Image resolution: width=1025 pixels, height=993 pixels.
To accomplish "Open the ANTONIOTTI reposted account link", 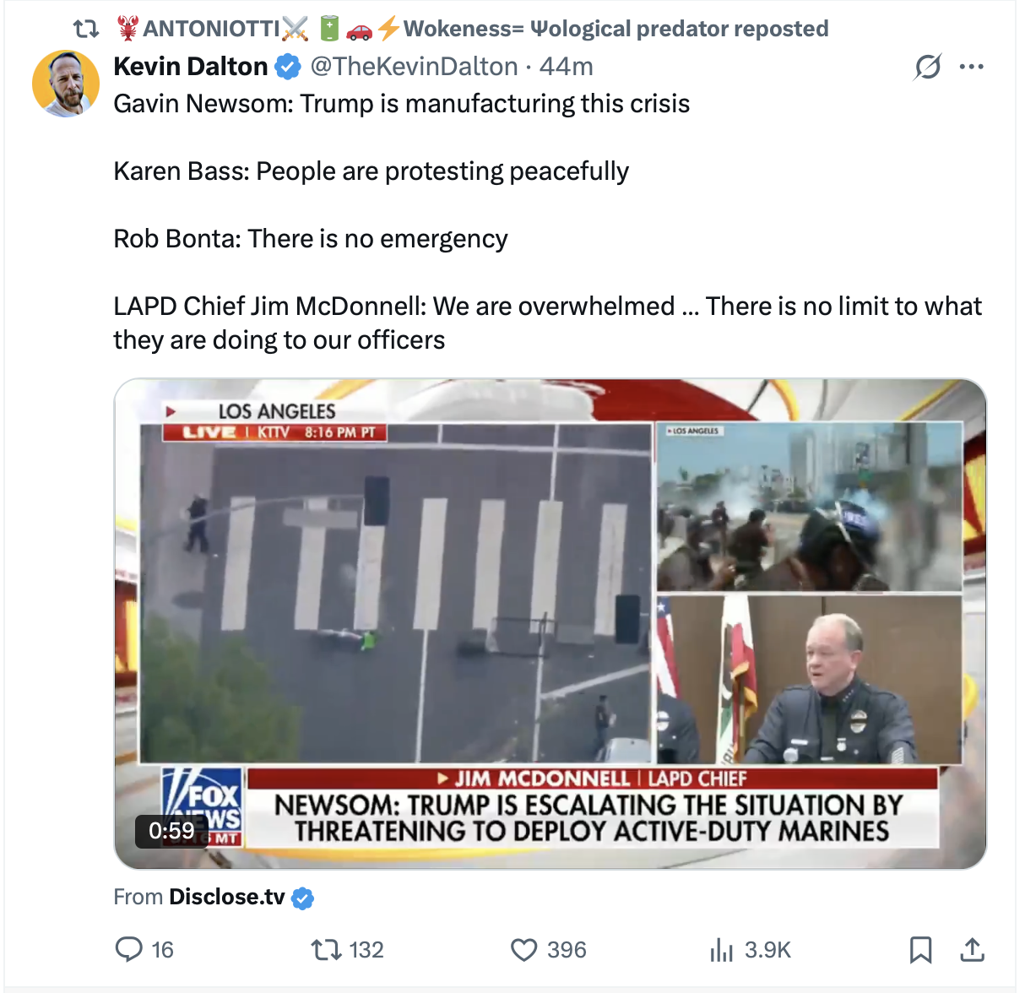I will coord(473,29).
